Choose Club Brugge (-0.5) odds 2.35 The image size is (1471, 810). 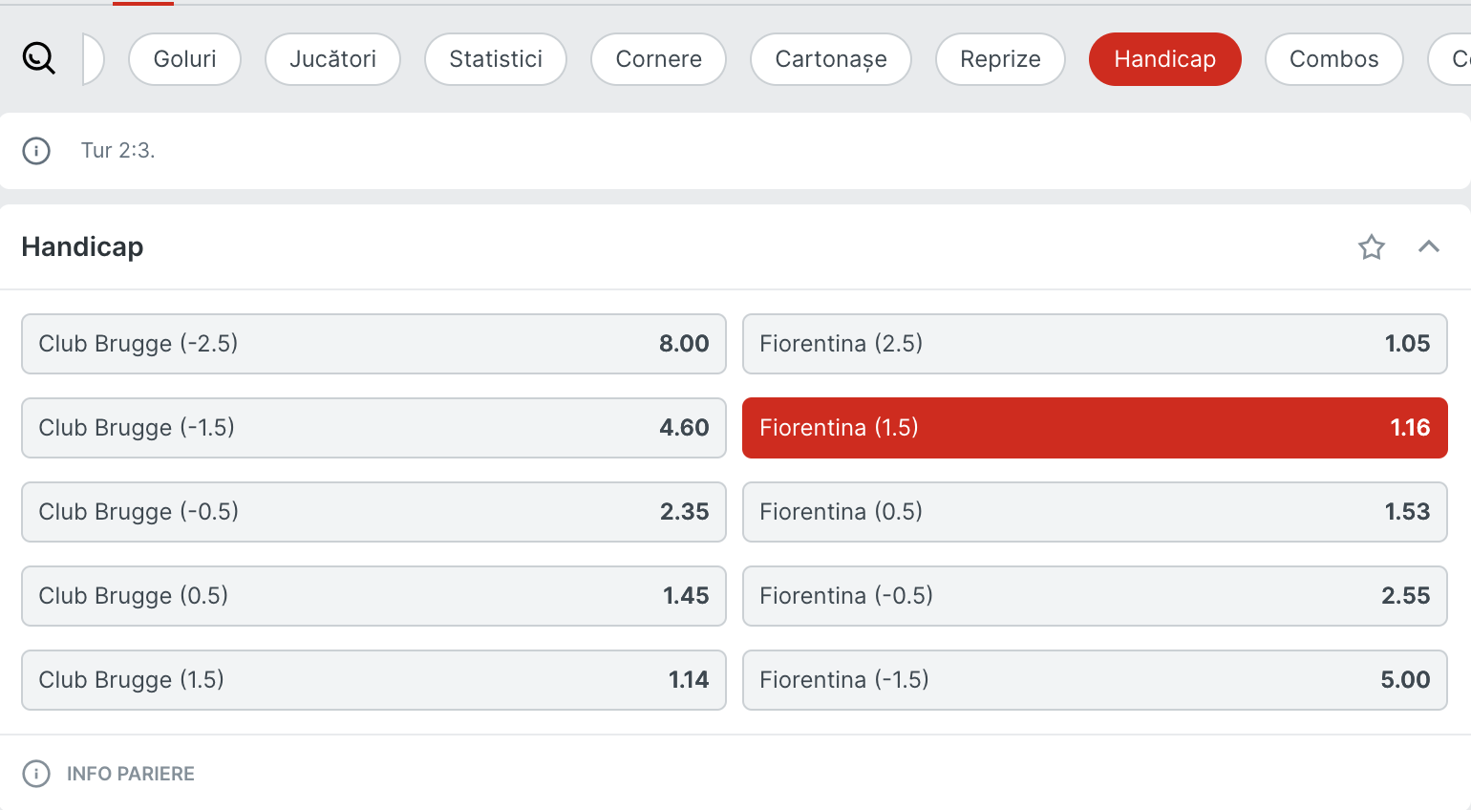pos(373,512)
